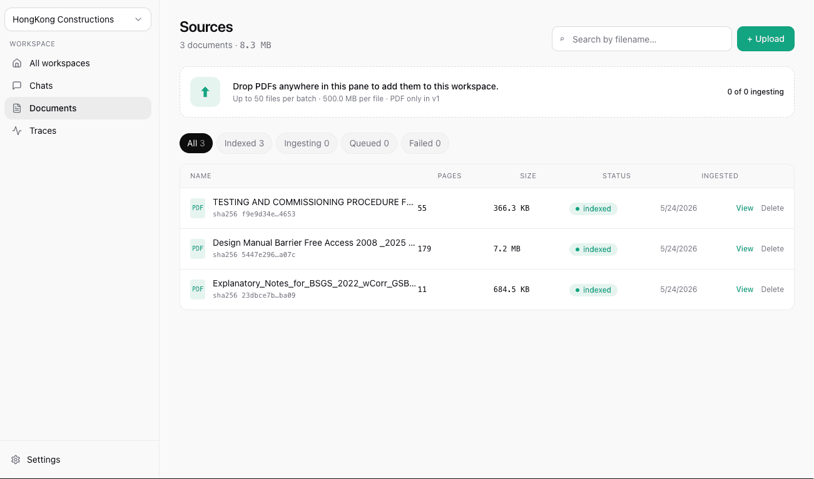The height and width of the screenshot is (479, 814).
Task: Click the 3 documents · 8.3 MB summary
Action: [225, 45]
